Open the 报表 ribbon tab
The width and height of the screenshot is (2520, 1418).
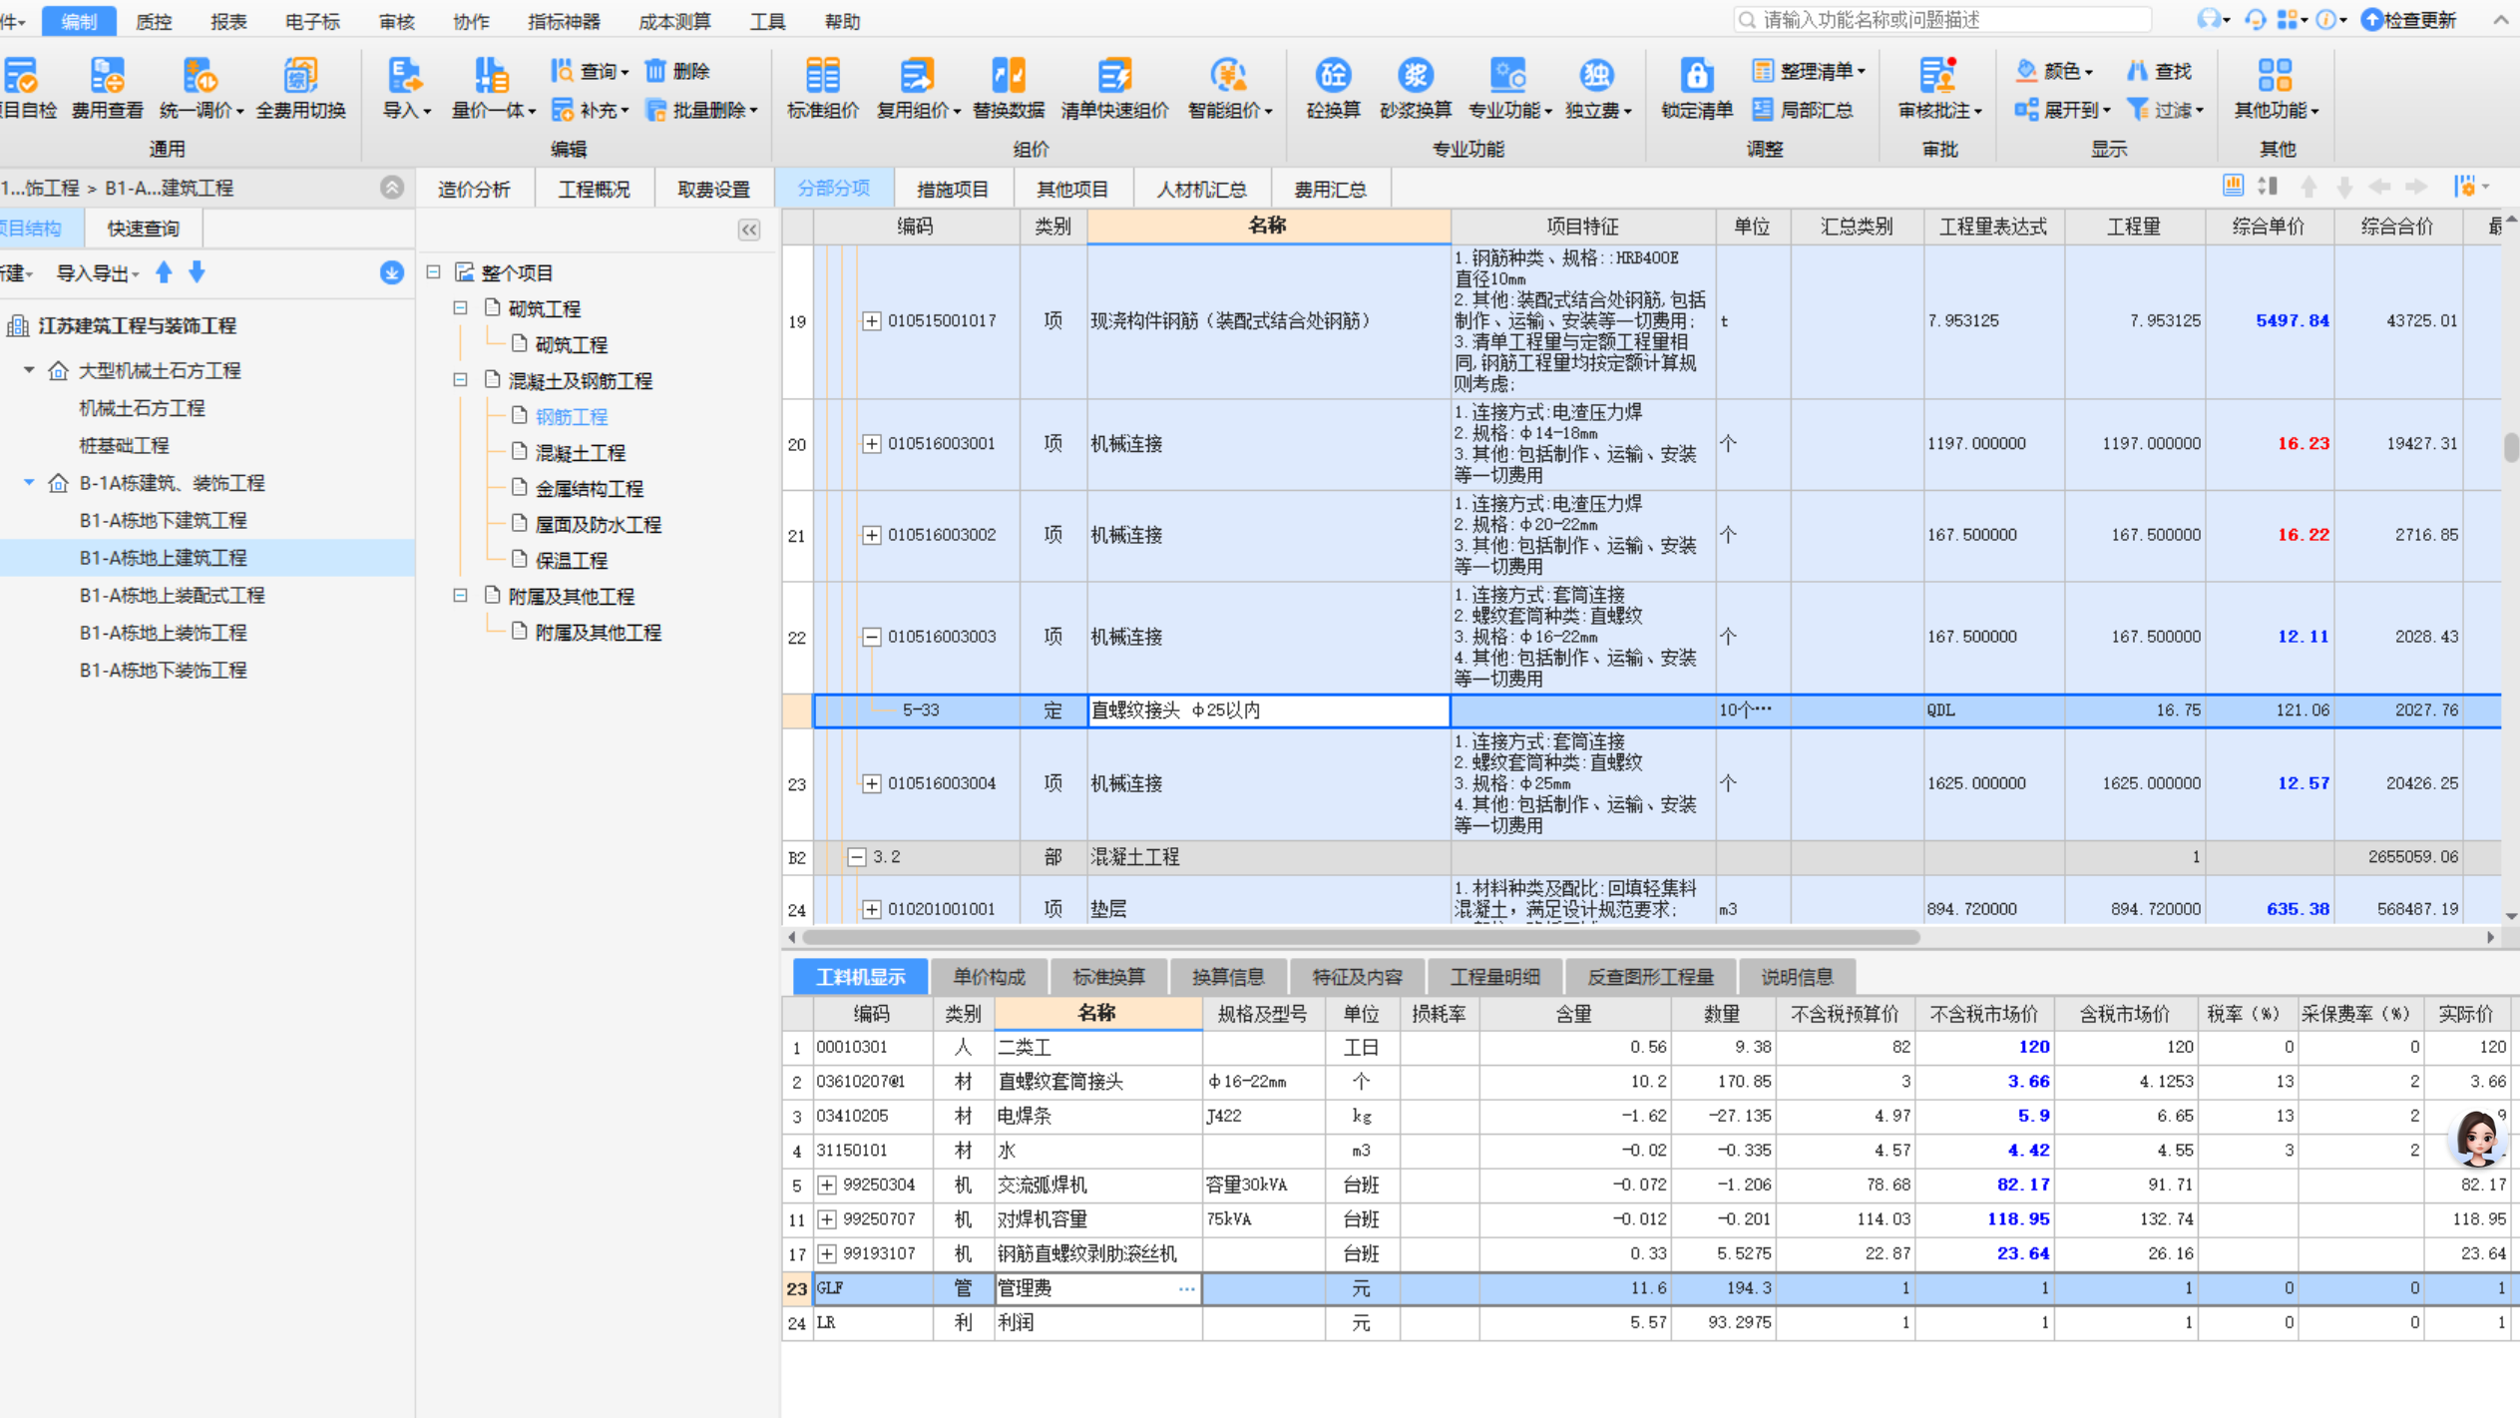[227, 20]
